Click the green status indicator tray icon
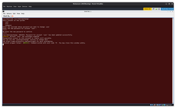The image size is (176, 108). pyautogui.click(x=157, y=9)
